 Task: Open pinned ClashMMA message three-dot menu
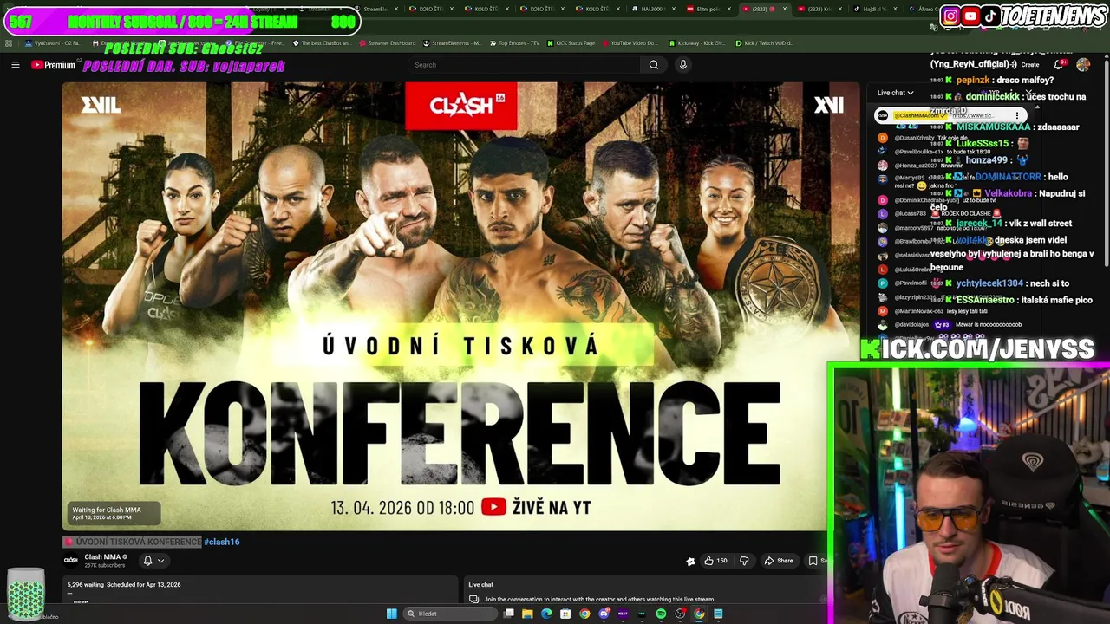(x=1017, y=115)
